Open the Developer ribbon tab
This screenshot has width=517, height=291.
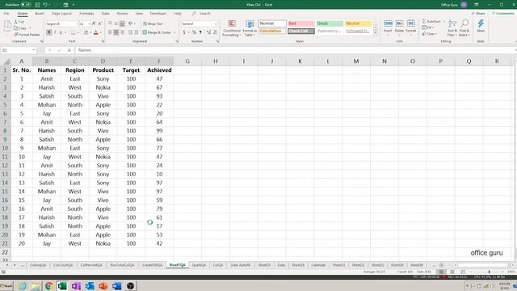pos(158,14)
